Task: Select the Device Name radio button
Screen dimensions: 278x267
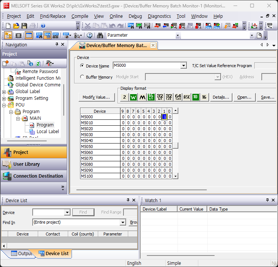Action: pos(82,66)
